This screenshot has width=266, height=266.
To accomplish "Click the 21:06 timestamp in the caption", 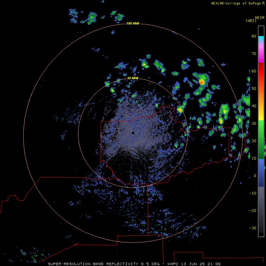I will pos(214,264).
